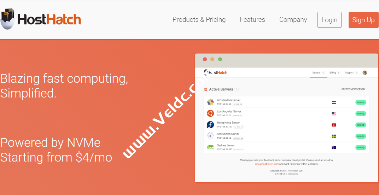
Task: Click the Fedora icon for Hong Kong Server
Action: [210, 125]
